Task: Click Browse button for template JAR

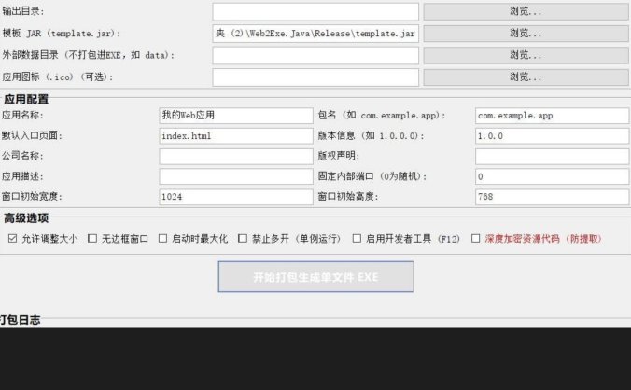Action: (x=526, y=33)
